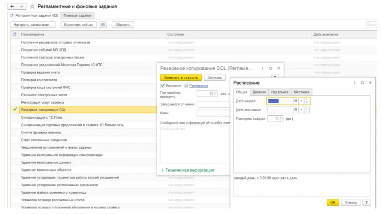Click the Запускается от имени input field
382x214 pixels.
213,104
